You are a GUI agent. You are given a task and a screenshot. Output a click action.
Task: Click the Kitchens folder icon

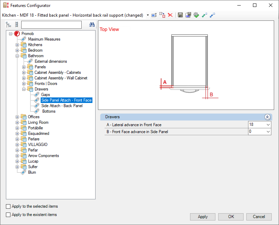pyautogui.click(x=24, y=45)
